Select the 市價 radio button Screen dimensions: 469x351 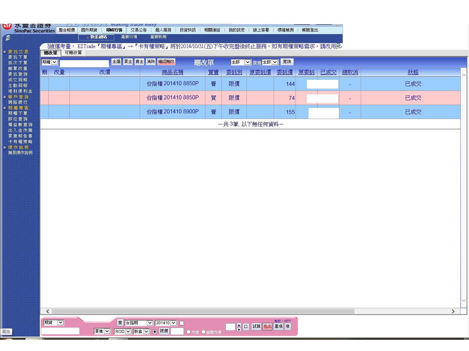188,332
